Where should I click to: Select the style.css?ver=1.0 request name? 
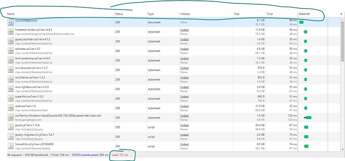coord(25,106)
